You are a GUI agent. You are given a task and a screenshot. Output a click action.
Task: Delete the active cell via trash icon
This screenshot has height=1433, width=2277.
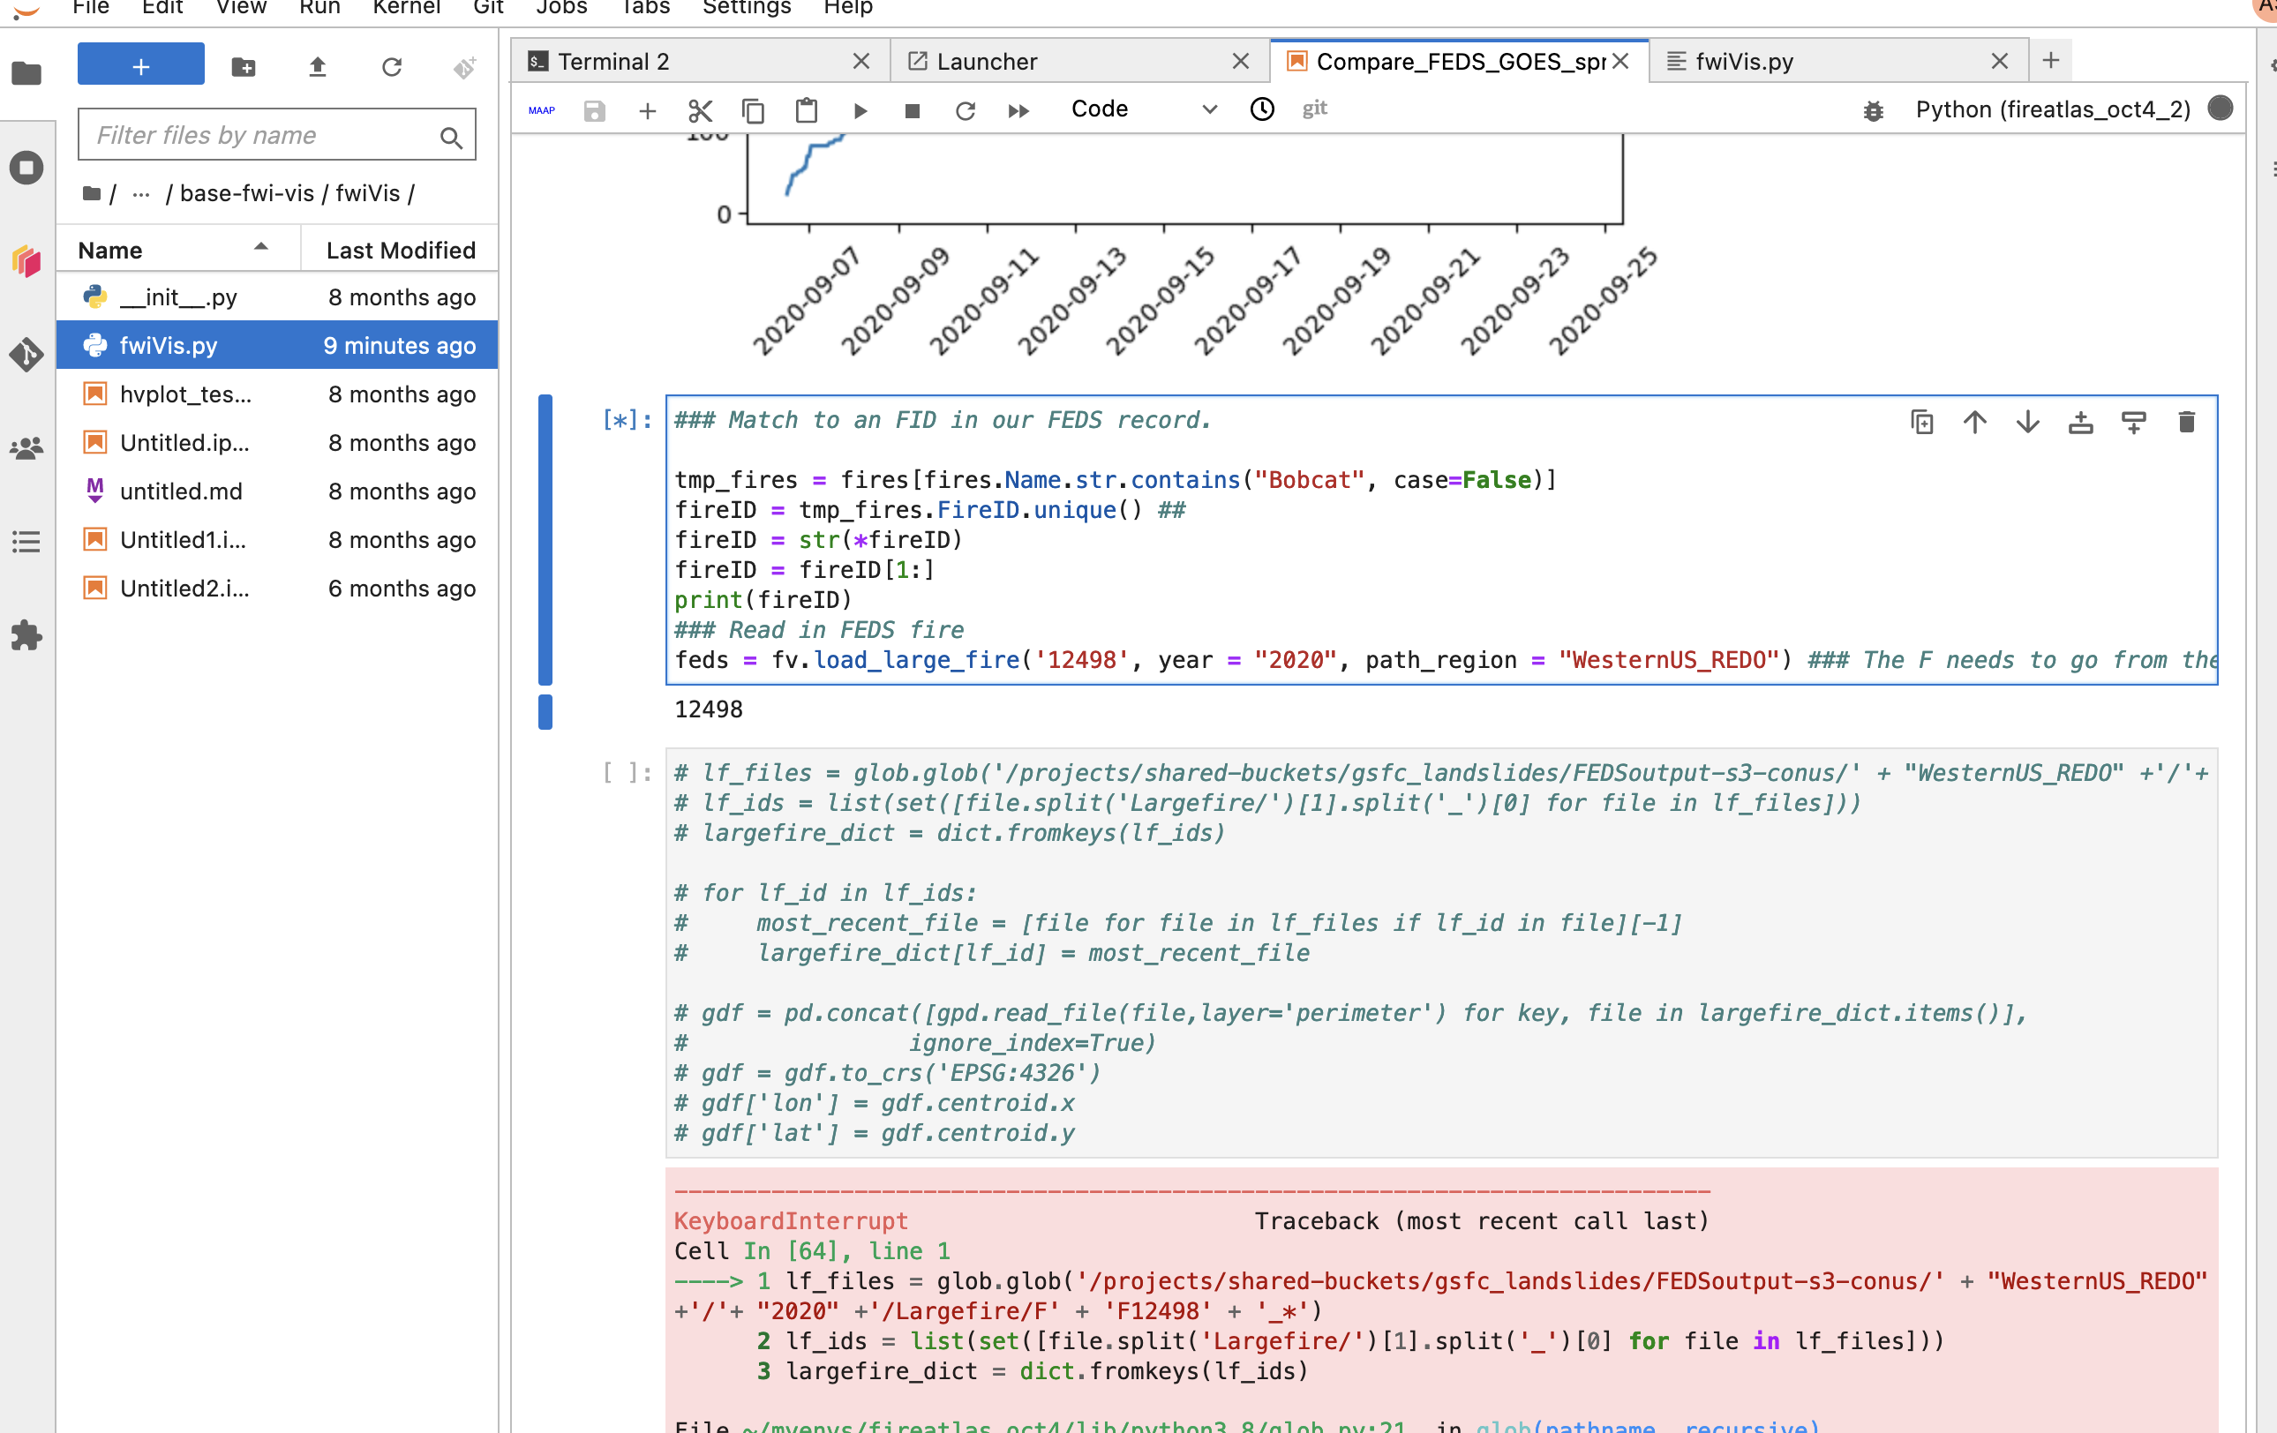tap(2187, 423)
